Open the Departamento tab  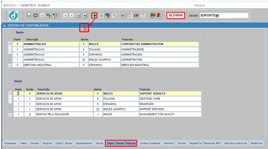pyautogui.click(x=84, y=143)
